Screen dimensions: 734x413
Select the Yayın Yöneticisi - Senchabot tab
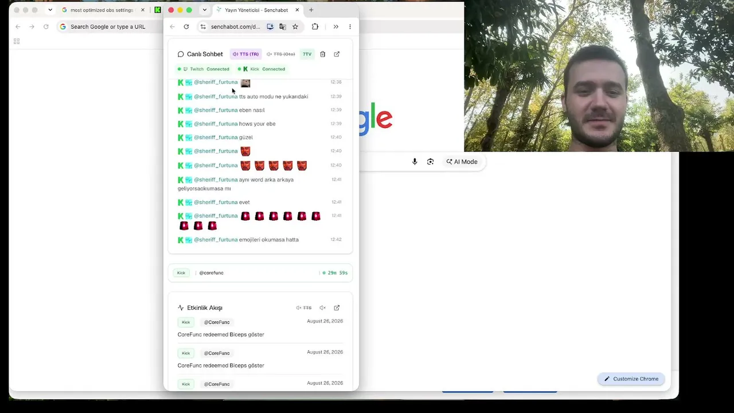(257, 10)
